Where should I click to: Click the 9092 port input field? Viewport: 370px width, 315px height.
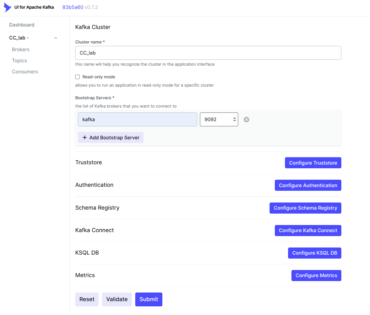219,119
